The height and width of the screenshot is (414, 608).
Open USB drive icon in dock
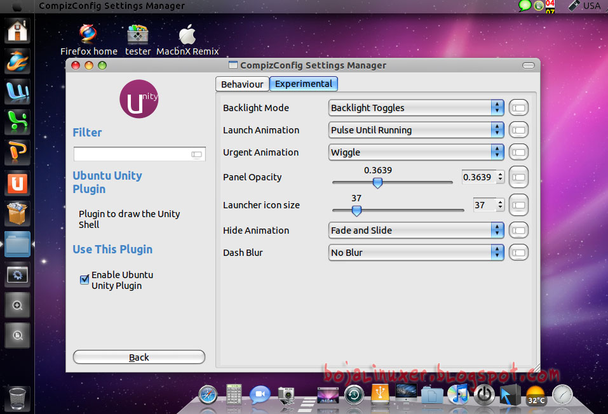point(380,394)
